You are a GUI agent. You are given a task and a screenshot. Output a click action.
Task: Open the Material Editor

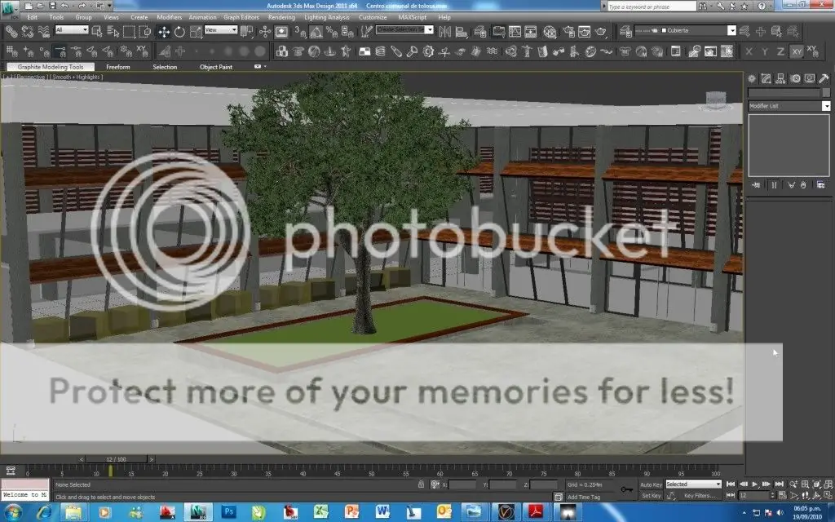pyautogui.click(x=550, y=32)
